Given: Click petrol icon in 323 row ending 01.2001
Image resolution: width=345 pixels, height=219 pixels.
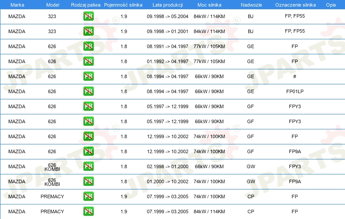Looking at the screenshot, I should click(88, 31).
